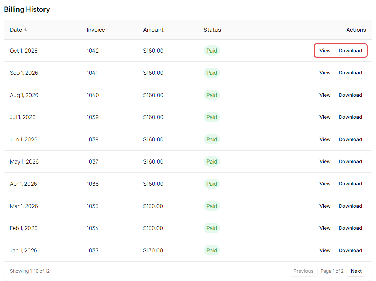Download invoice 1040
The width and height of the screenshot is (376, 281).
(350, 95)
